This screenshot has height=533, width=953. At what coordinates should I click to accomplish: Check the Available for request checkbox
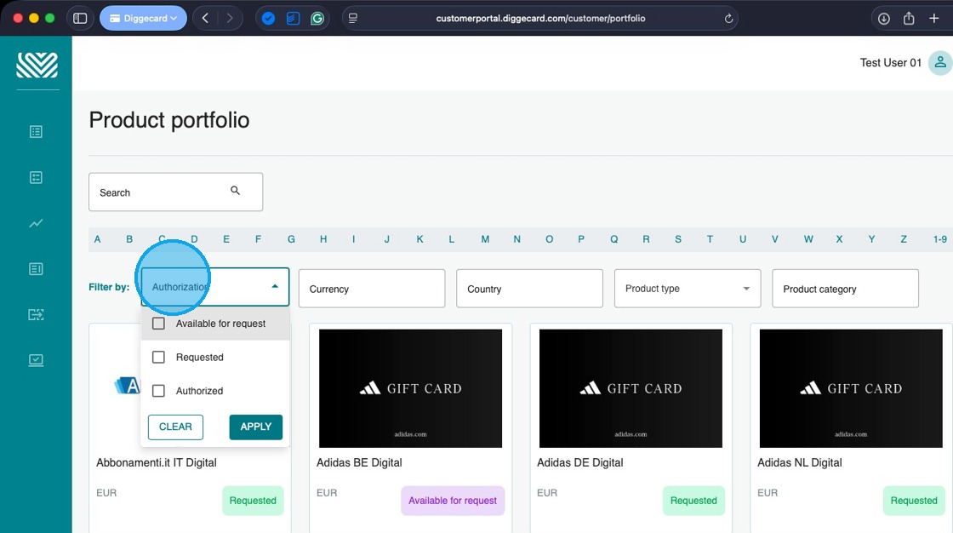click(x=158, y=324)
